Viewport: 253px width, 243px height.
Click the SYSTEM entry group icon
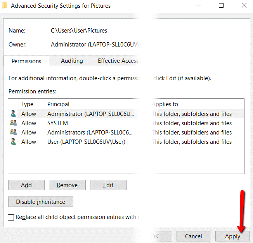[14, 123]
